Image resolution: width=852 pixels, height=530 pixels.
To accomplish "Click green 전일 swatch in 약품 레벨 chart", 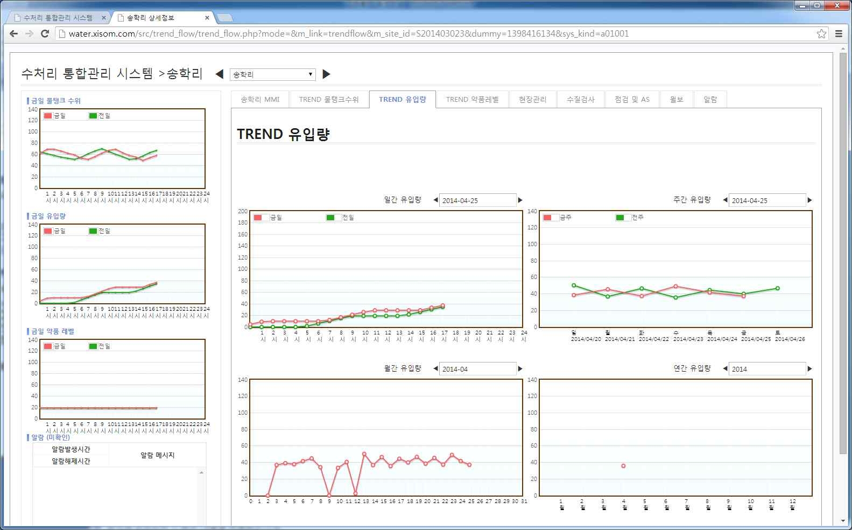I will tap(93, 346).
